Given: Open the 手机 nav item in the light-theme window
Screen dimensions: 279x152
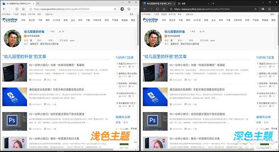Looking at the screenshot, I should click(x=23, y=20).
